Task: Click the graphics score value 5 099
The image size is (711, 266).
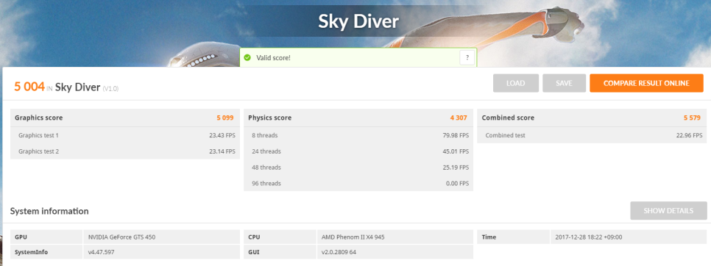Action: pos(225,118)
